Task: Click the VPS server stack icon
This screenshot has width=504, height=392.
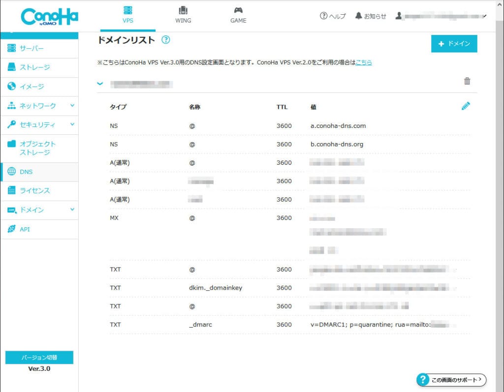Action: tap(128, 10)
